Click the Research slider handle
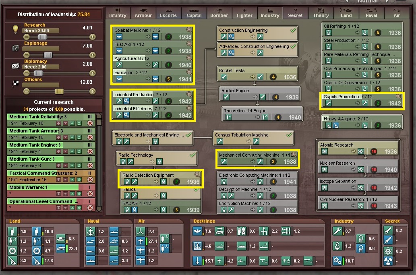The image size is (416, 275). 42,37
